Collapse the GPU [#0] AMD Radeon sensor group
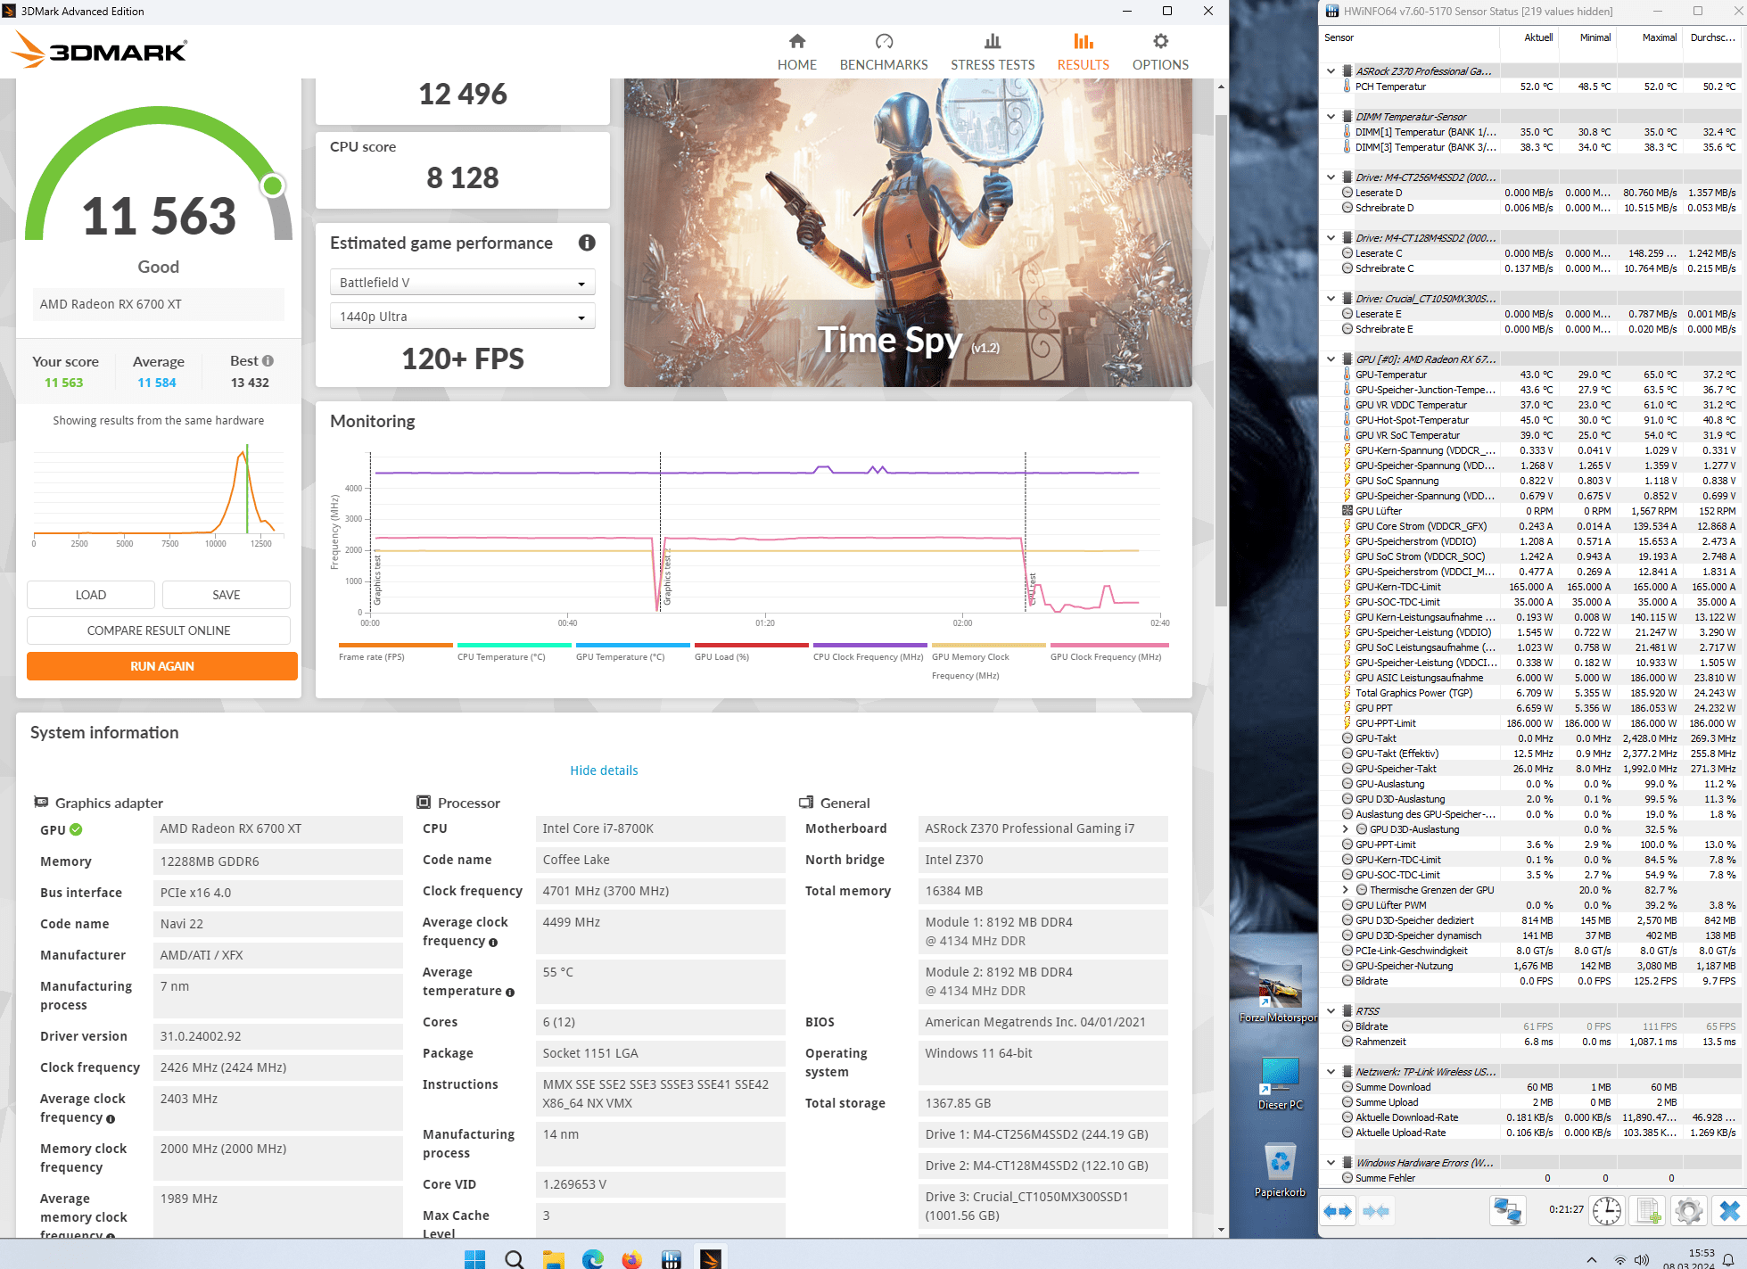 [1331, 359]
